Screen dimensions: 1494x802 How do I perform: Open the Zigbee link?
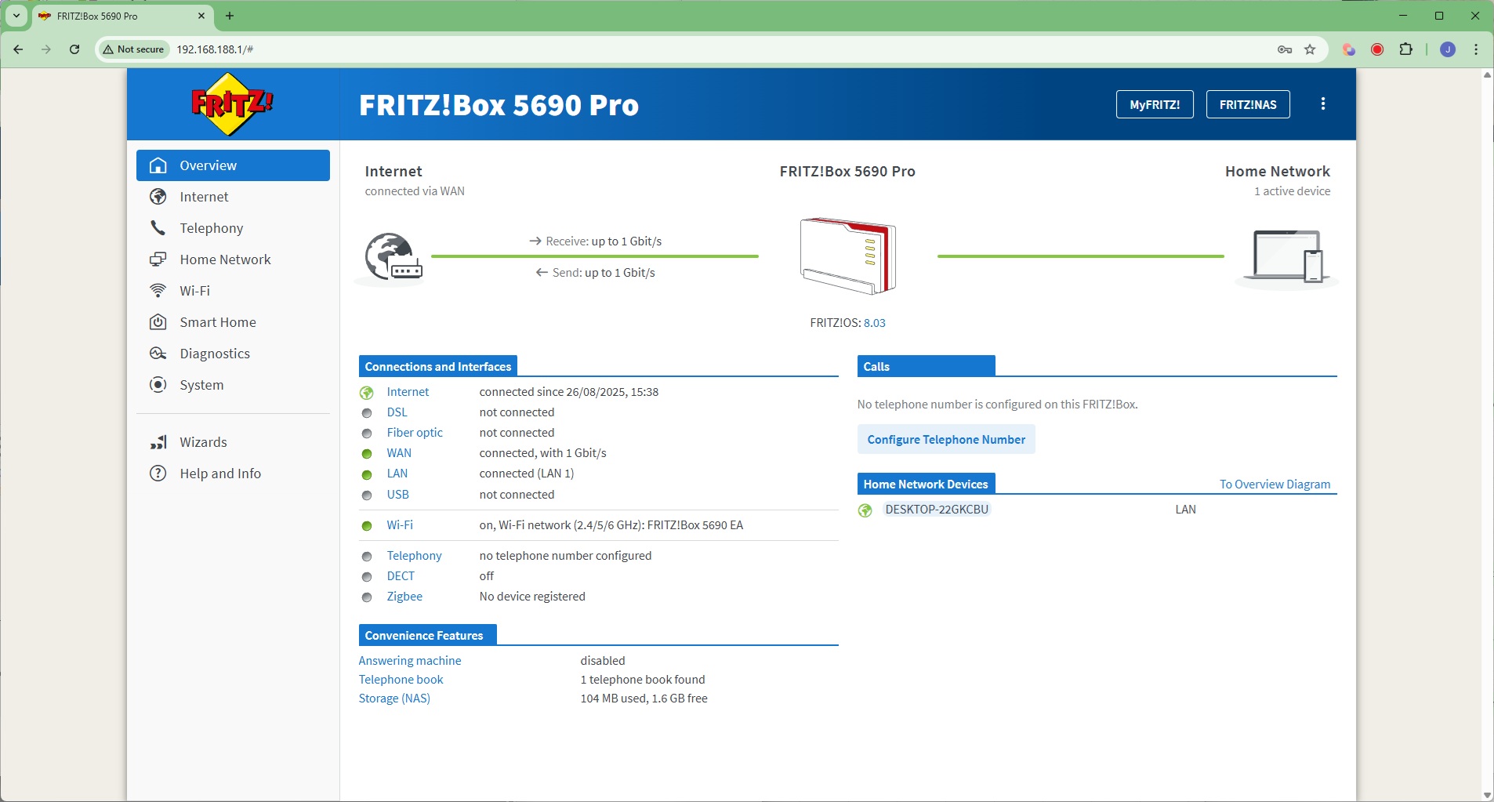click(x=404, y=597)
